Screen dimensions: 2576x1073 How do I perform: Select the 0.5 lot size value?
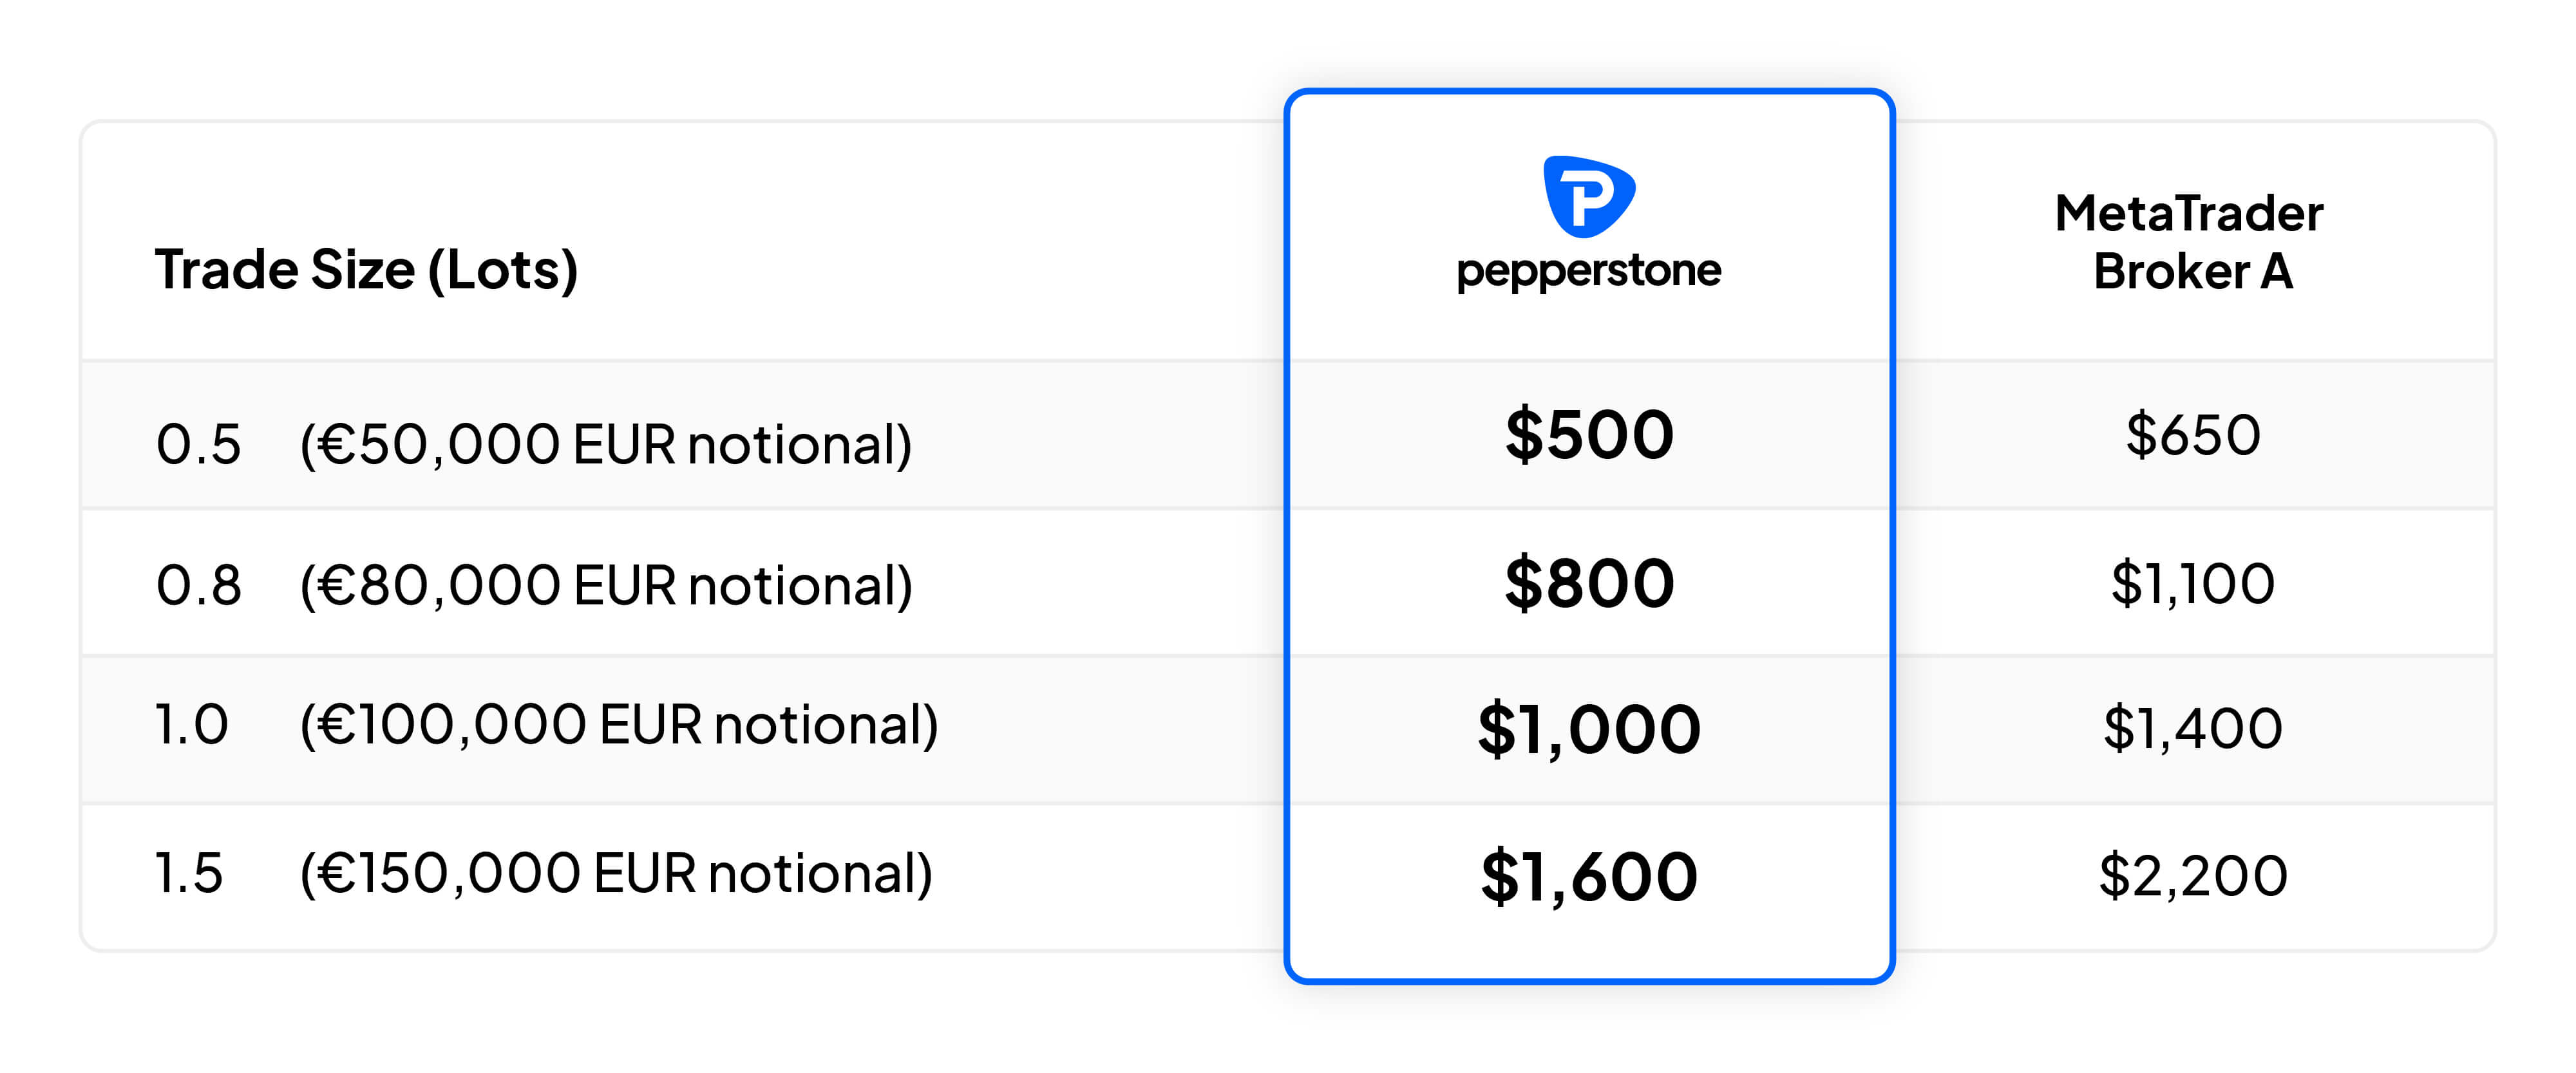click(x=198, y=443)
